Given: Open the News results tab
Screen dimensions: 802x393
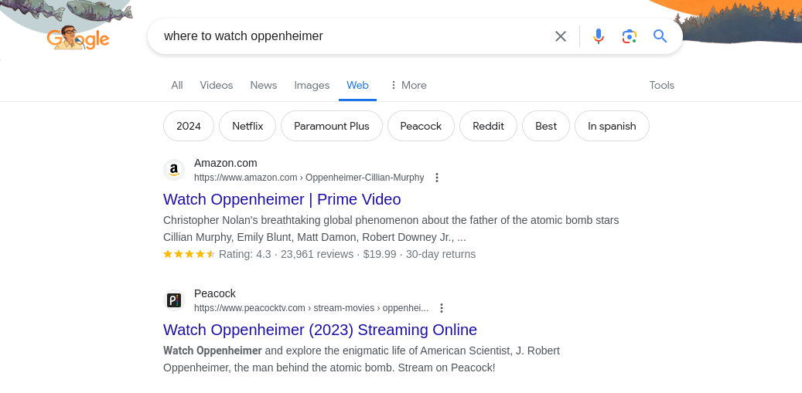Looking at the screenshot, I should [264, 85].
